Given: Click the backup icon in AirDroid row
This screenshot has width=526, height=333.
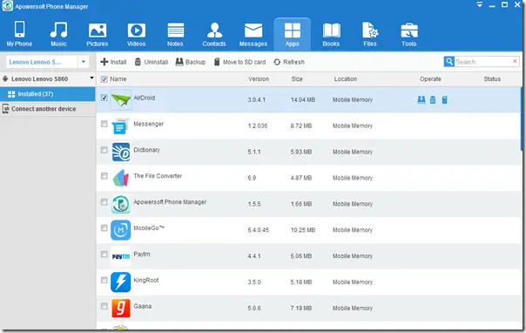Looking at the screenshot, I should click(421, 99).
